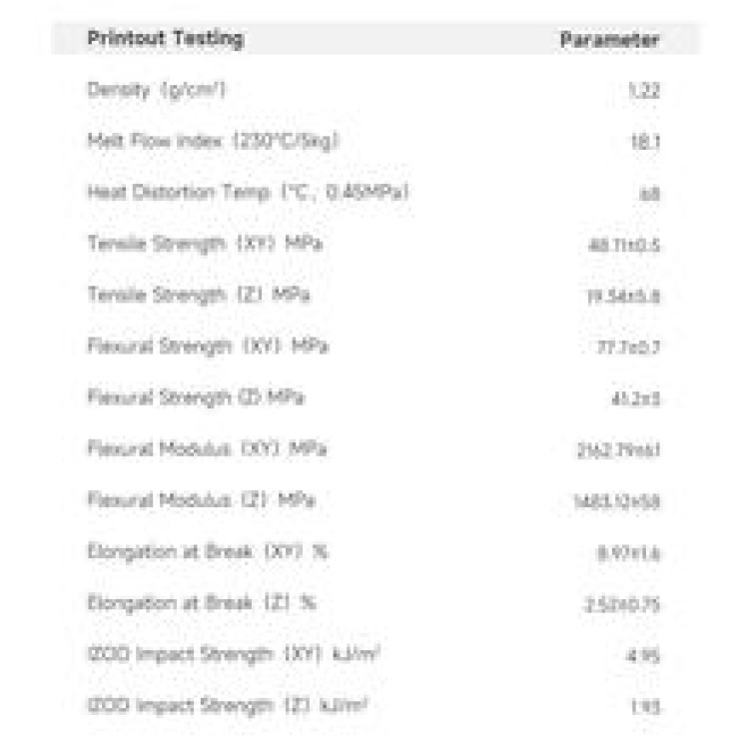Click the Tensile Strength (Z) MPa label
Viewport: 749px width, 749px height.
(x=198, y=295)
